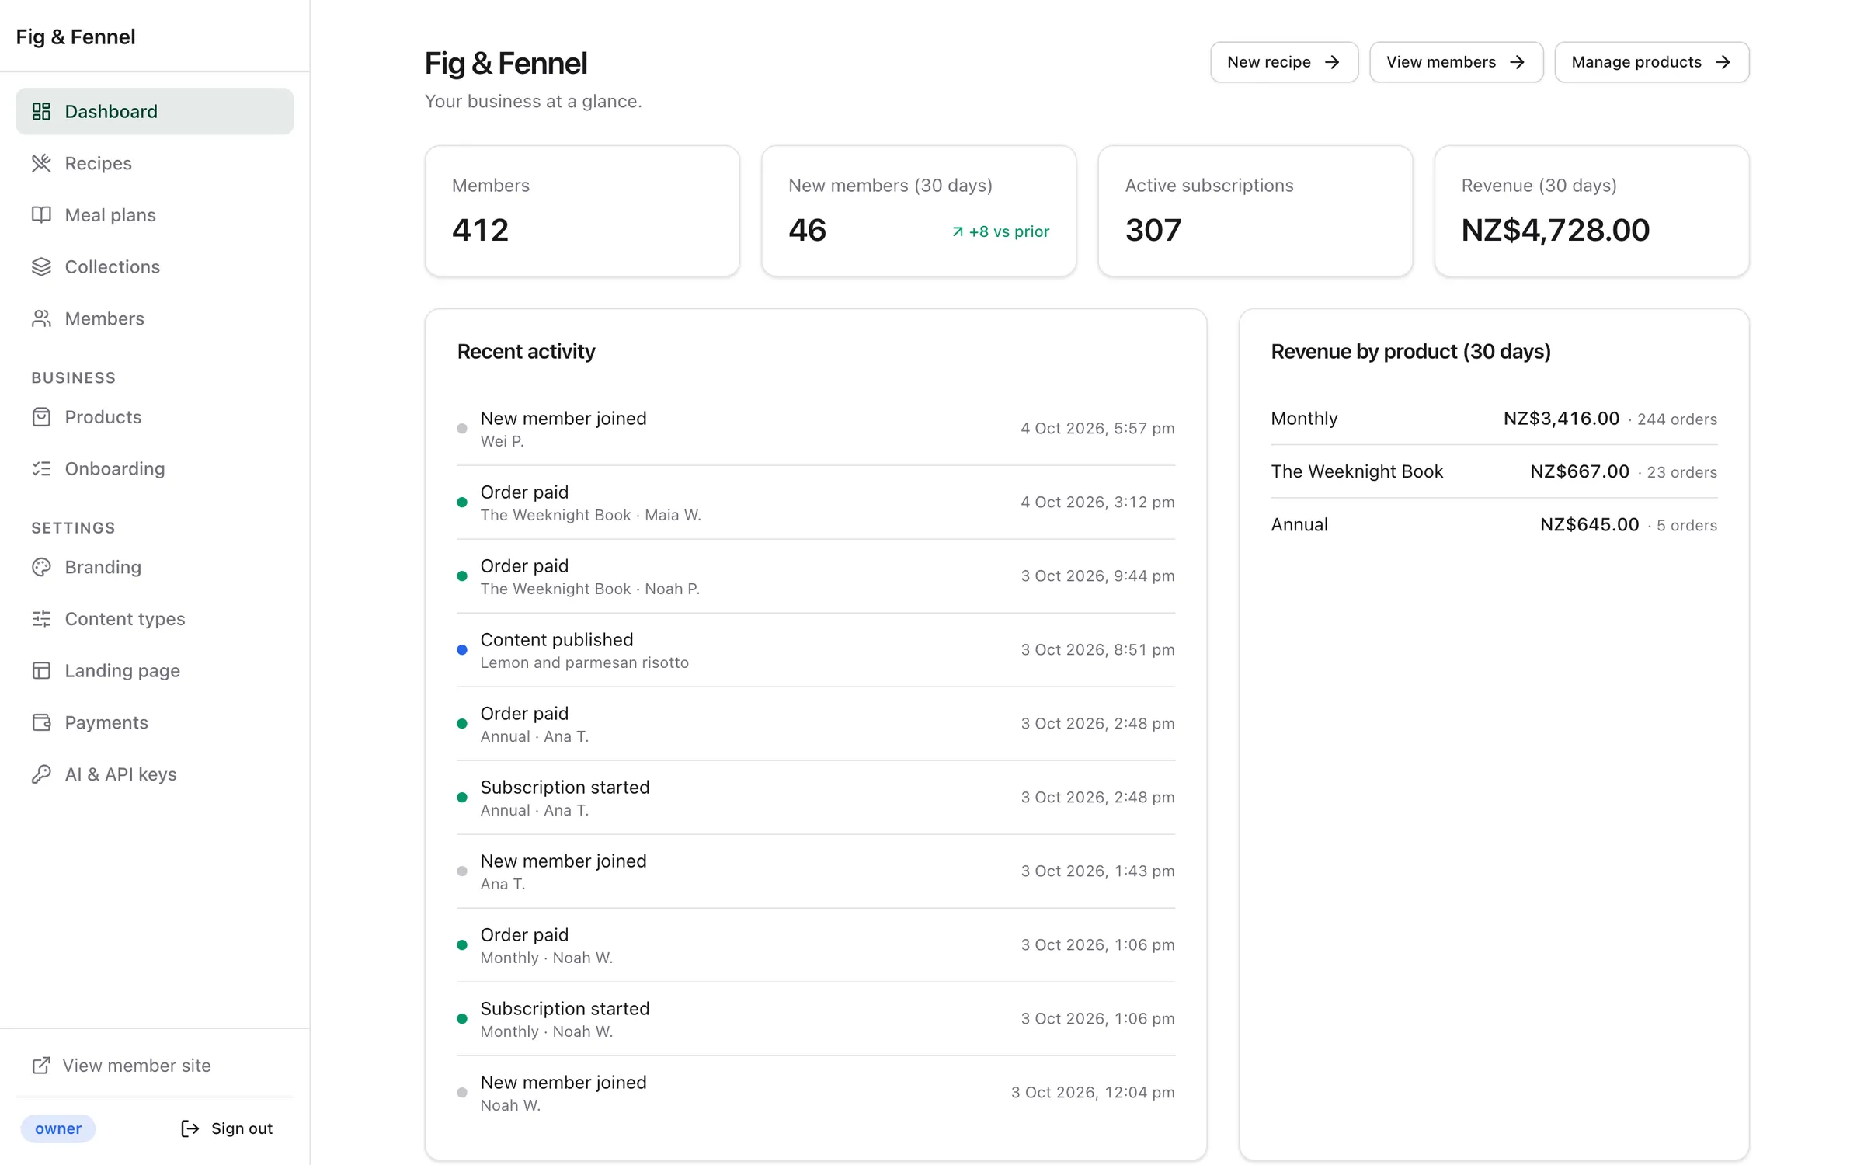Click the Recipes utensils icon
Screen dimensions: 1864x1165
click(x=41, y=163)
